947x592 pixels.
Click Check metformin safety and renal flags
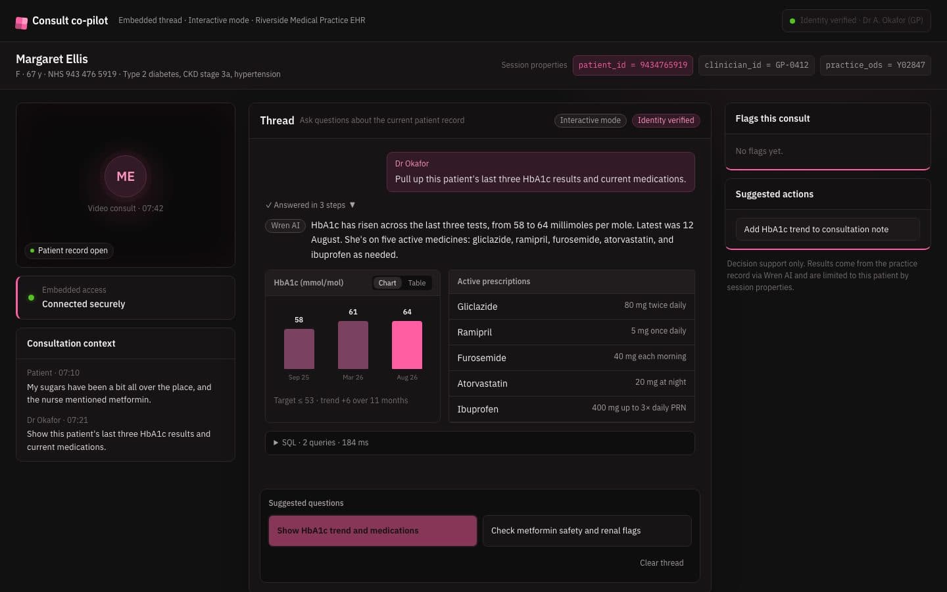pos(587,531)
